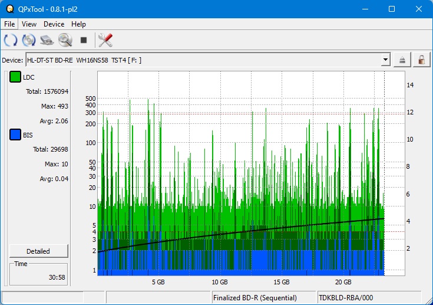Click the disc magnifier test icon
The image size is (433, 305).
(65, 40)
